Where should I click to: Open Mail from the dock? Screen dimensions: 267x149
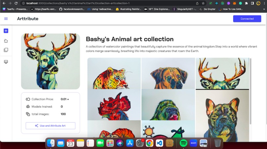61,143
